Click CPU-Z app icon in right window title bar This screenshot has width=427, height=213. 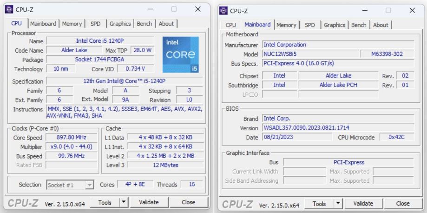(224, 11)
